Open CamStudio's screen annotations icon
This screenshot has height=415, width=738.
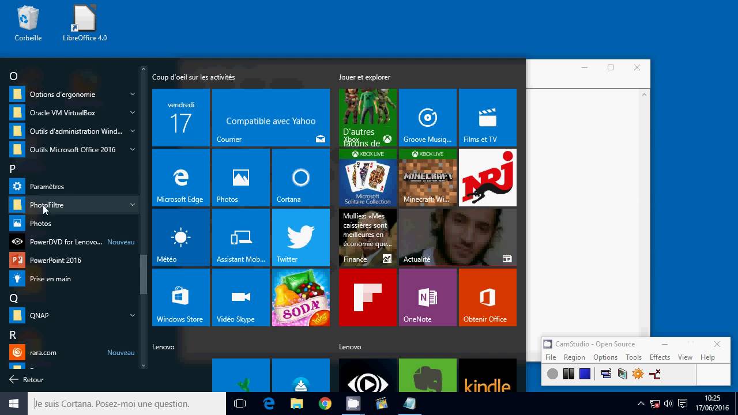(x=638, y=374)
